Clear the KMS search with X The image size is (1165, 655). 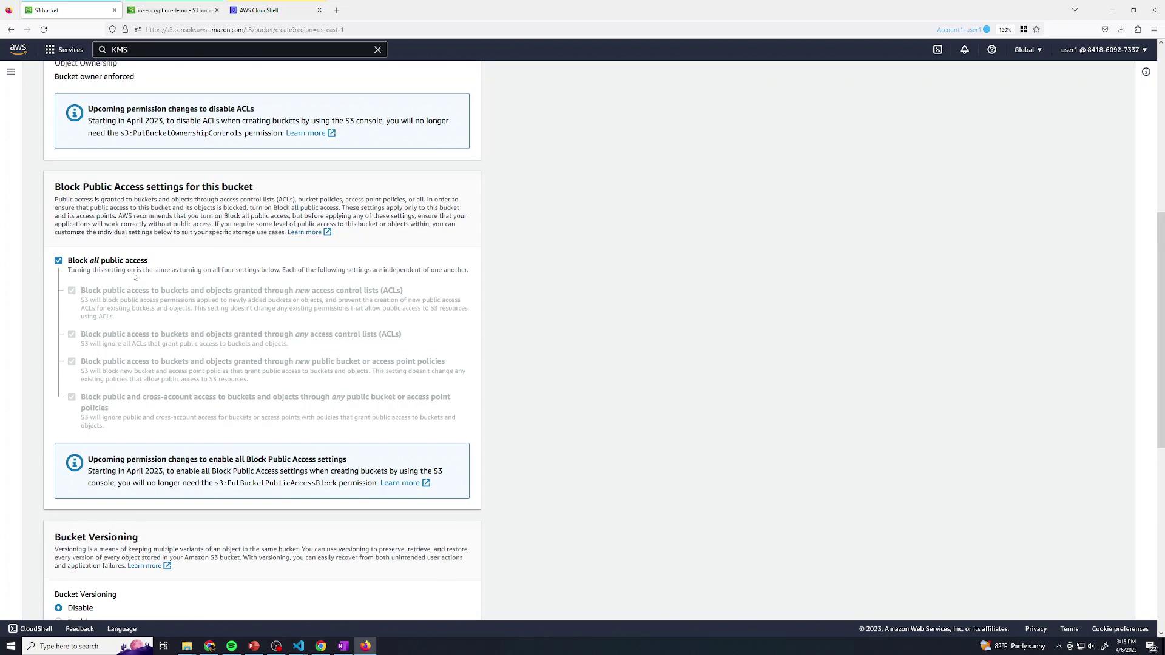click(377, 50)
